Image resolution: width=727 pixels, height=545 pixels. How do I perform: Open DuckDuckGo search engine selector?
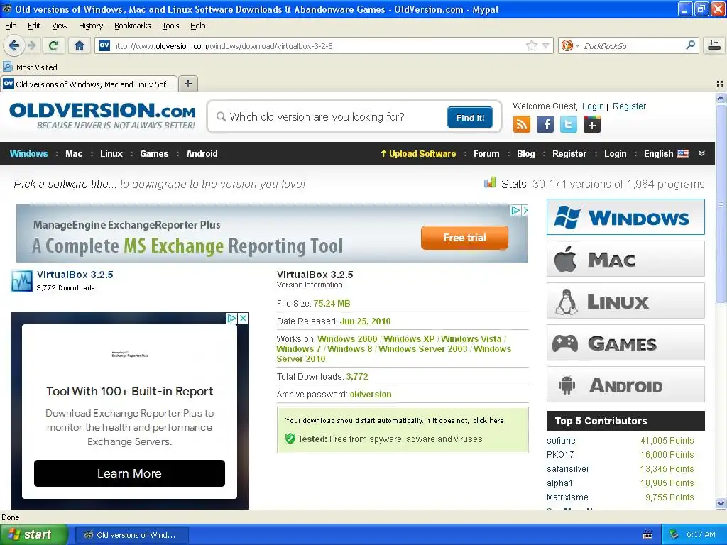(570, 45)
